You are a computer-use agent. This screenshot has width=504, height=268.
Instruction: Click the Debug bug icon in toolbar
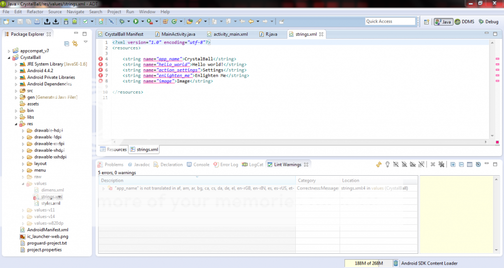122,22
